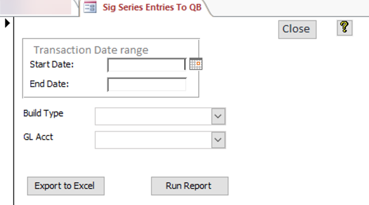
Task: Click the GL Acct label
Action: click(38, 137)
